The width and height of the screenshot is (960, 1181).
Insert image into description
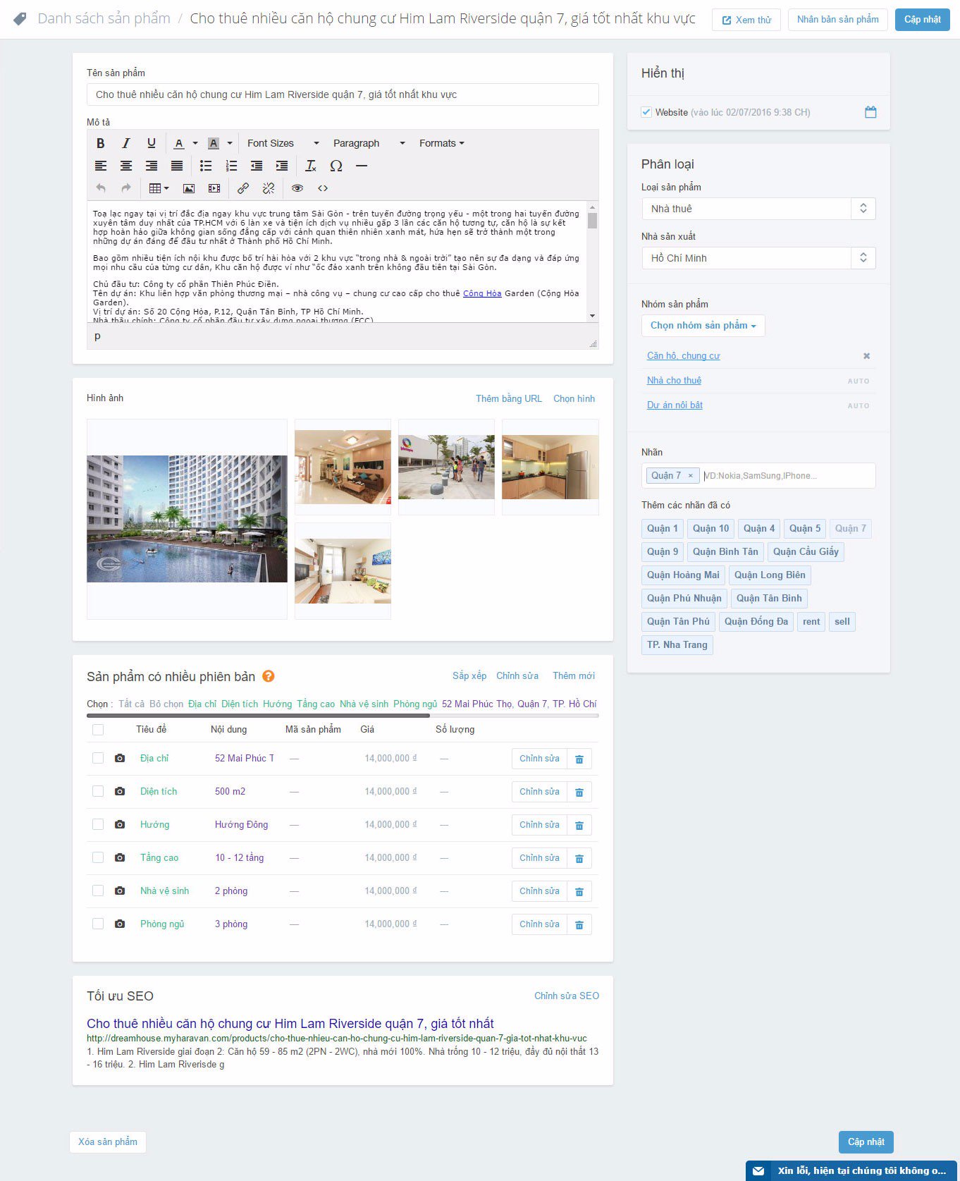[189, 188]
